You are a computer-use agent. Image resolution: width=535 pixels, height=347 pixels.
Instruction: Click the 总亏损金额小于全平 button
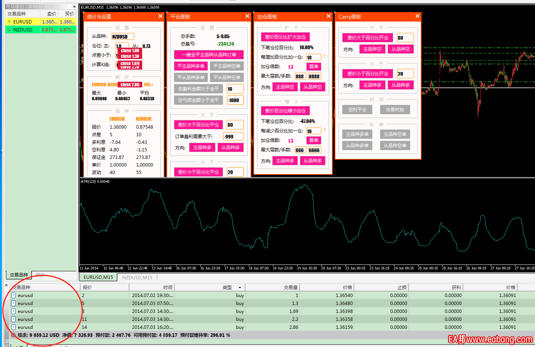click(198, 100)
